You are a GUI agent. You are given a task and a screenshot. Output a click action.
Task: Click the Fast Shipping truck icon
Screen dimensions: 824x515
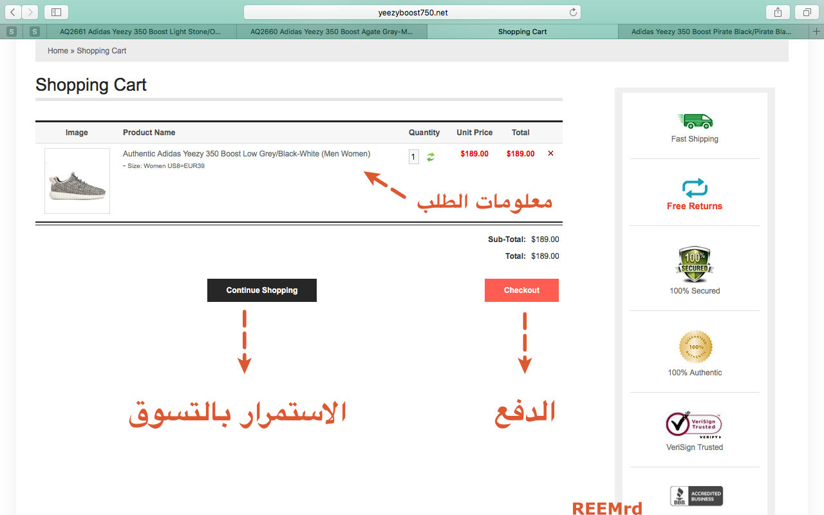click(695, 121)
